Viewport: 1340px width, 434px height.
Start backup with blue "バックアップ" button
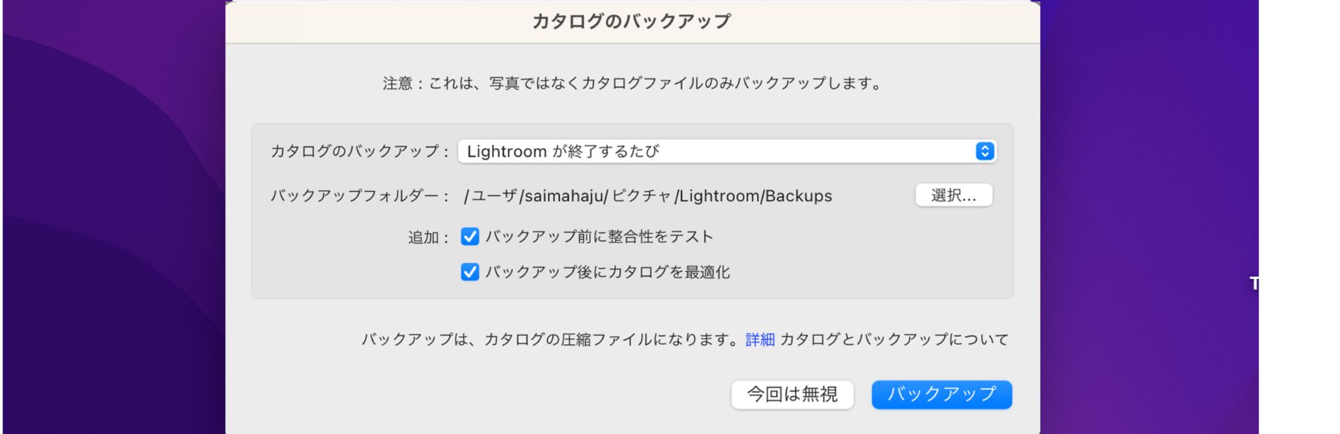click(x=941, y=394)
